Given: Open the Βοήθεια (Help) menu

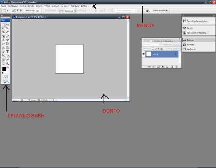Looking at the screenshot, I should pyautogui.click(x=84, y=6).
